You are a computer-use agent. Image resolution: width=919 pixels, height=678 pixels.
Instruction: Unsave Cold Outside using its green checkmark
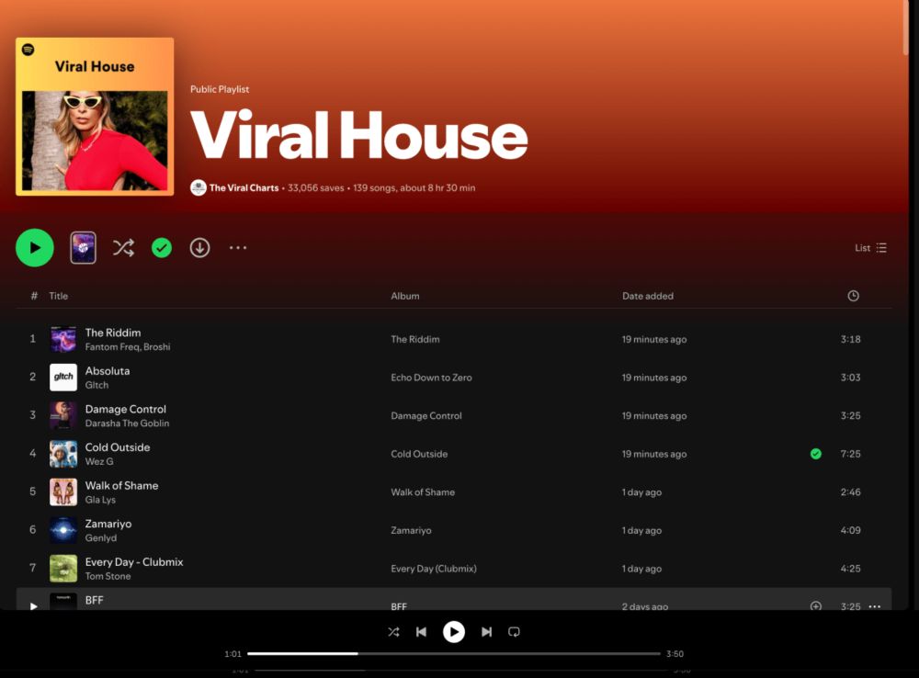[816, 454]
